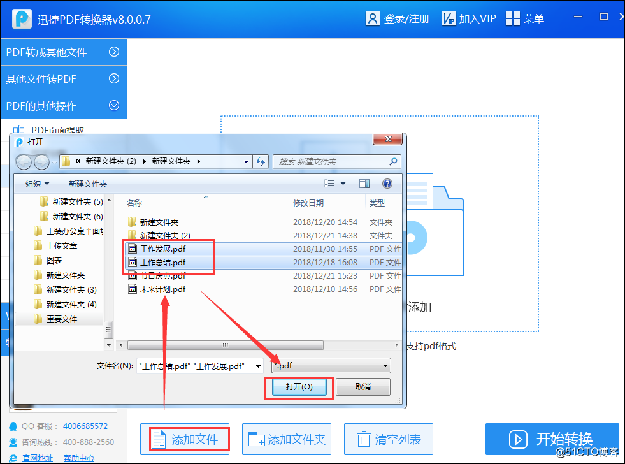This screenshot has height=464, width=625.
Task: Open the 文件名 history dropdown arrow
Action: 258,366
